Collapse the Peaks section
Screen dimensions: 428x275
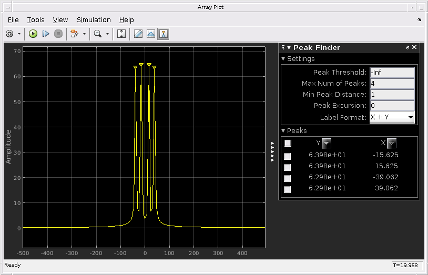click(283, 130)
